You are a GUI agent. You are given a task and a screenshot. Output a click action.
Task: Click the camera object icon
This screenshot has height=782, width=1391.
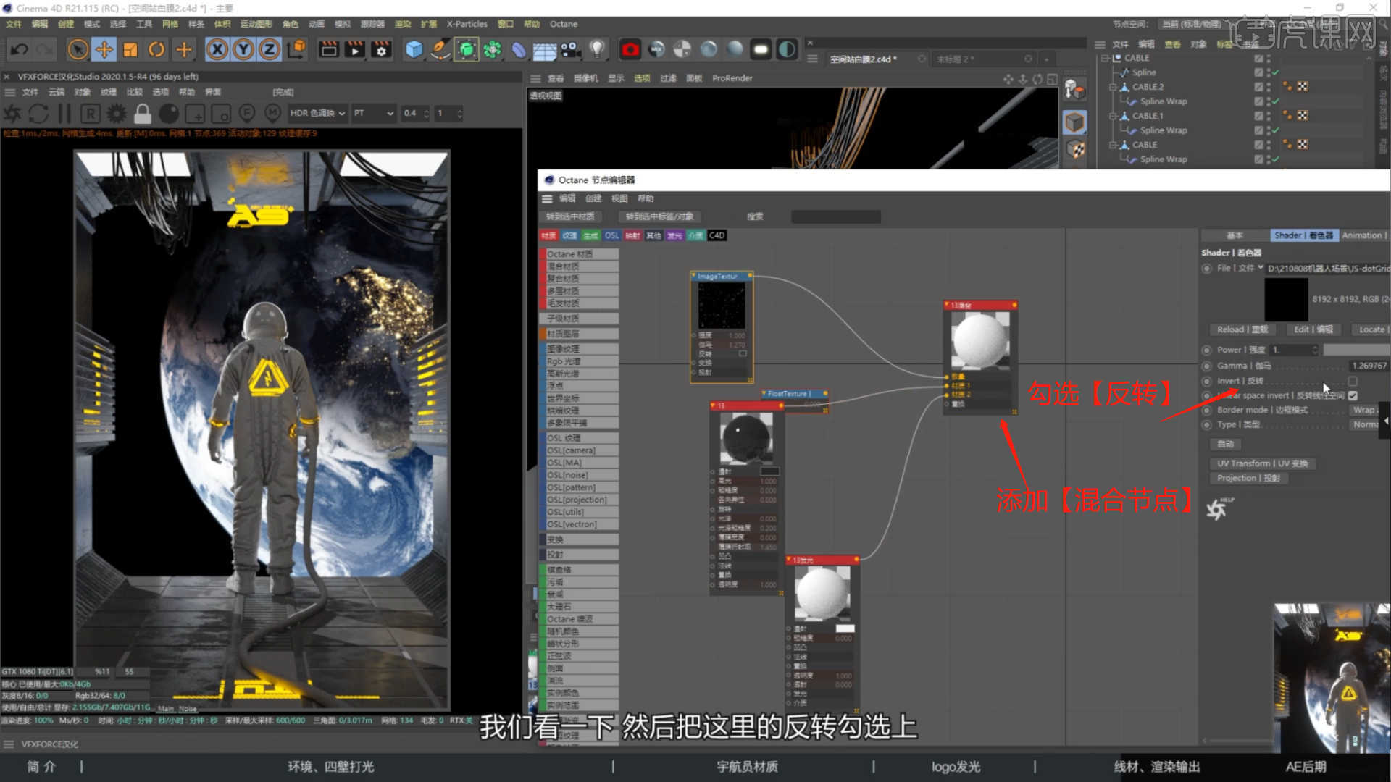click(571, 49)
